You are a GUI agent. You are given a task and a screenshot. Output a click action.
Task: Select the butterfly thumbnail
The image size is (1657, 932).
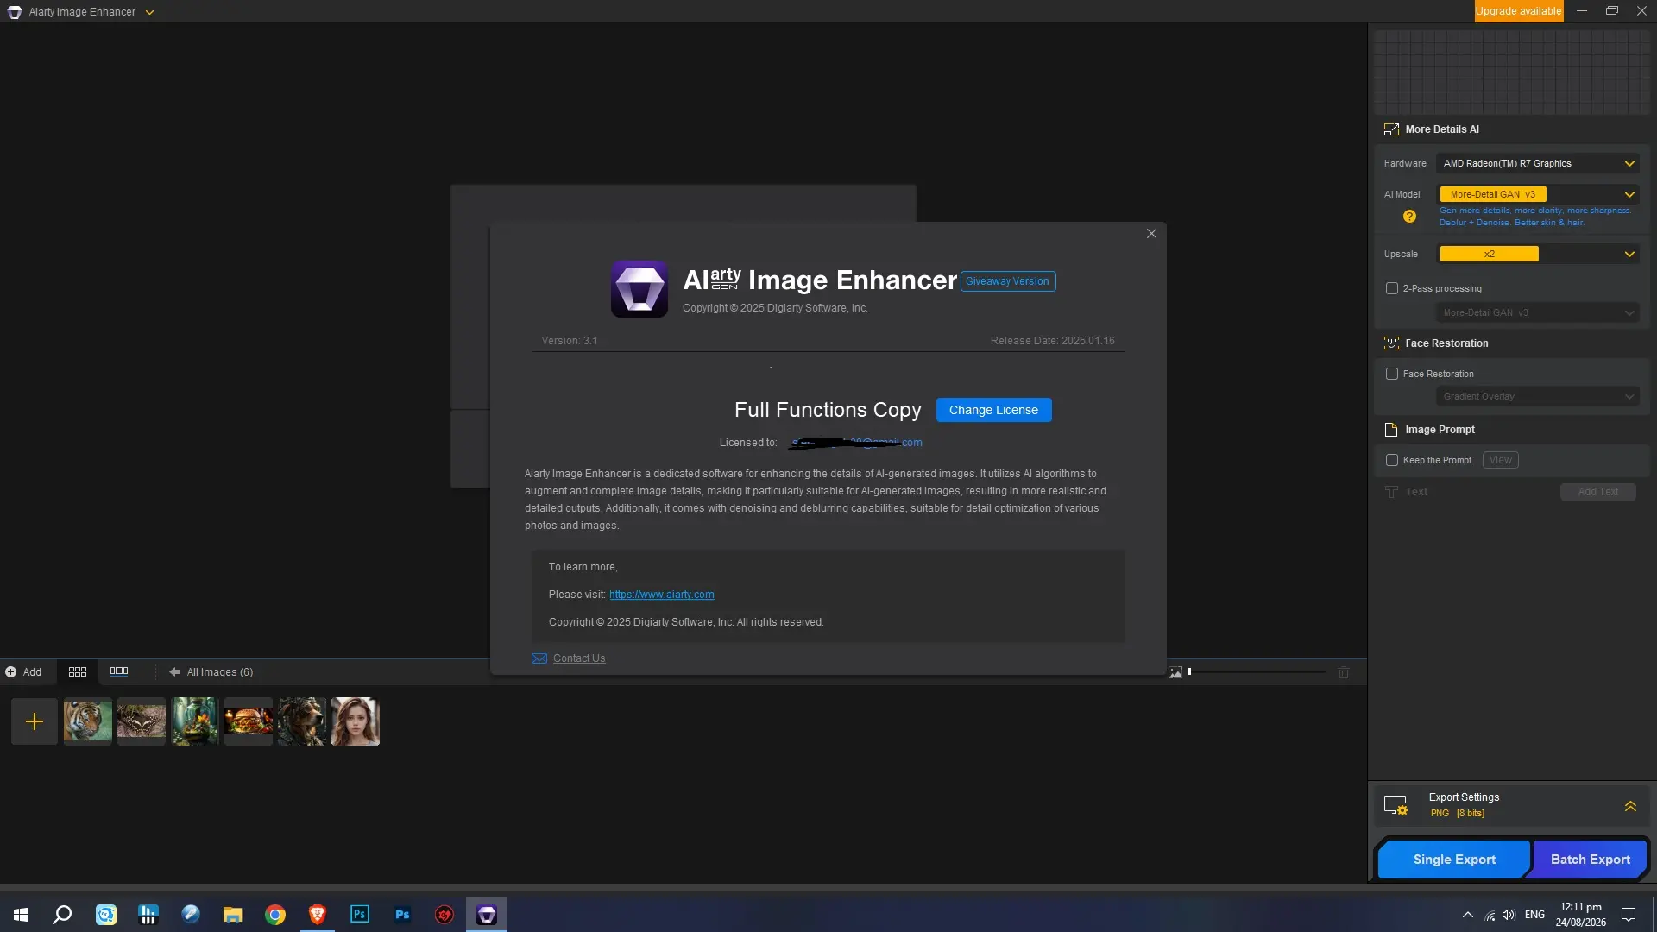(x=142, y=721)
